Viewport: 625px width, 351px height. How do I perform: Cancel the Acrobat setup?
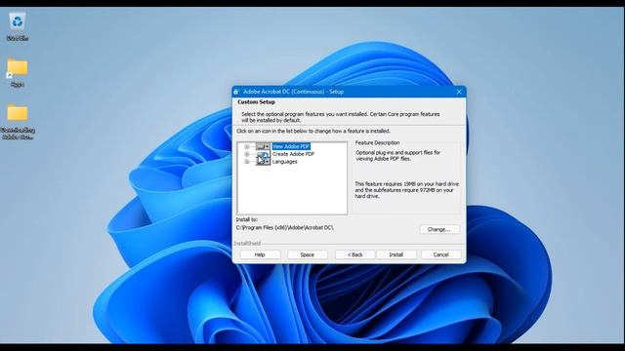click(x=441, y=254)
